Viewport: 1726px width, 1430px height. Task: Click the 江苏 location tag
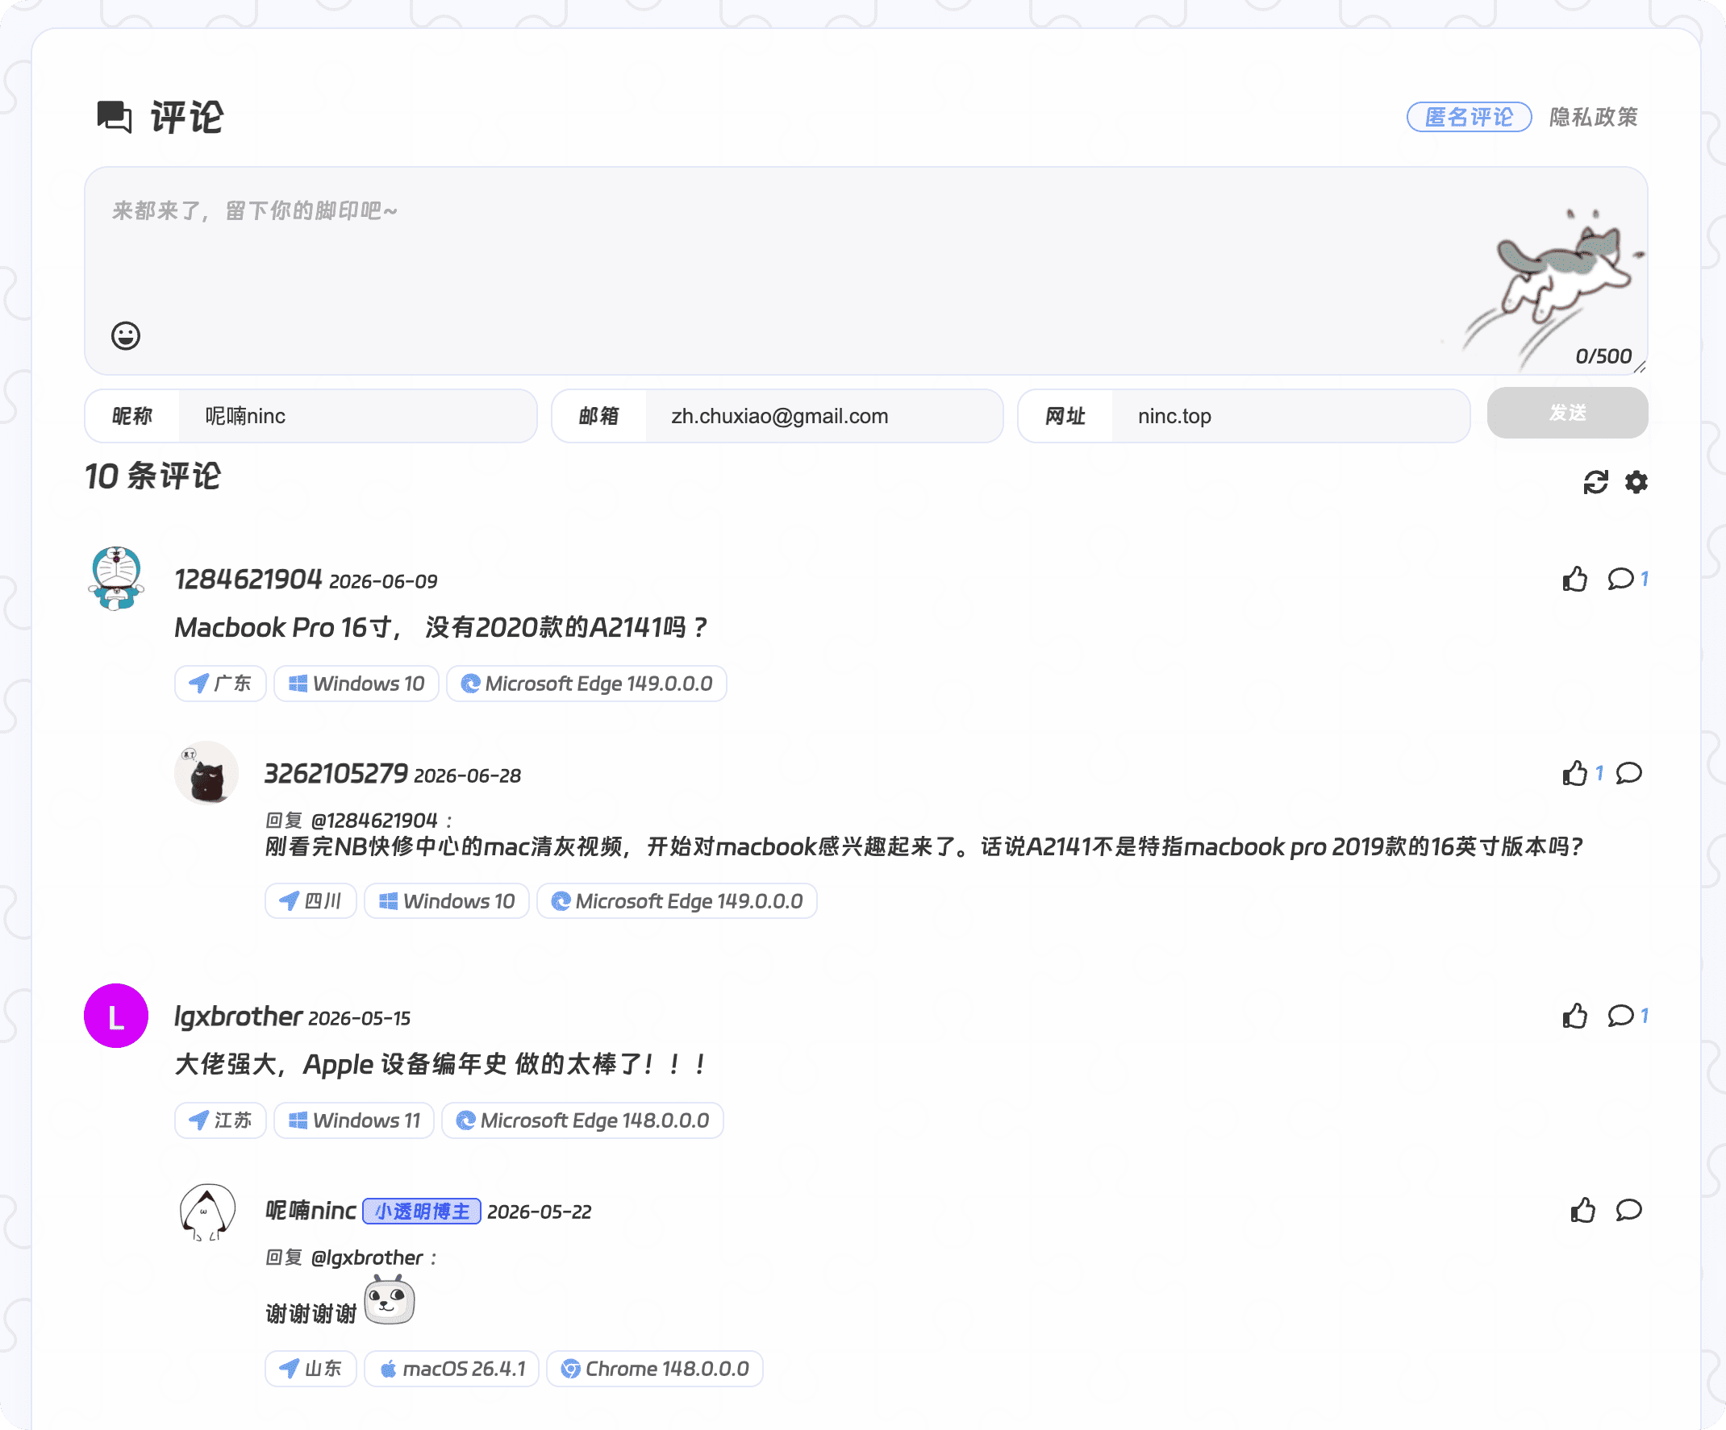[220, 1120]
